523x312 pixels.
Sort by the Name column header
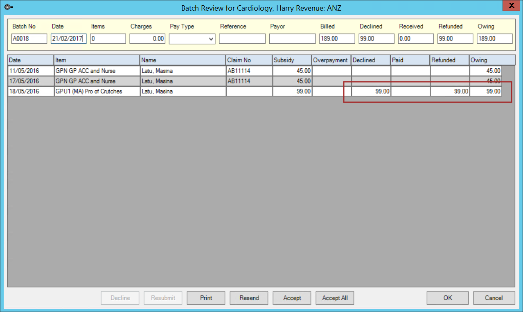(x=183, y=60)
